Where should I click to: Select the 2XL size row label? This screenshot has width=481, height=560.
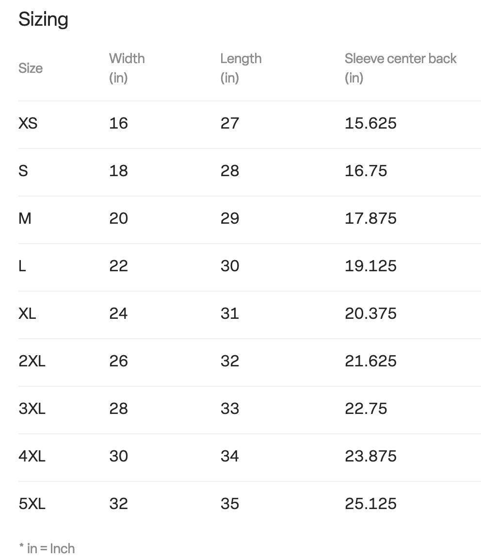pos(32,361)
